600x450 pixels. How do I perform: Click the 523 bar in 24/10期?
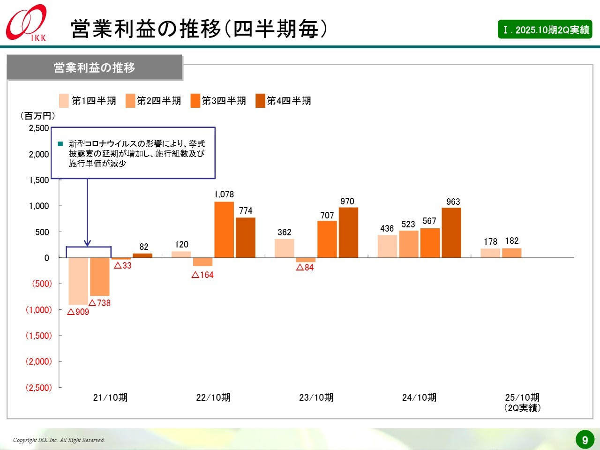409,244
